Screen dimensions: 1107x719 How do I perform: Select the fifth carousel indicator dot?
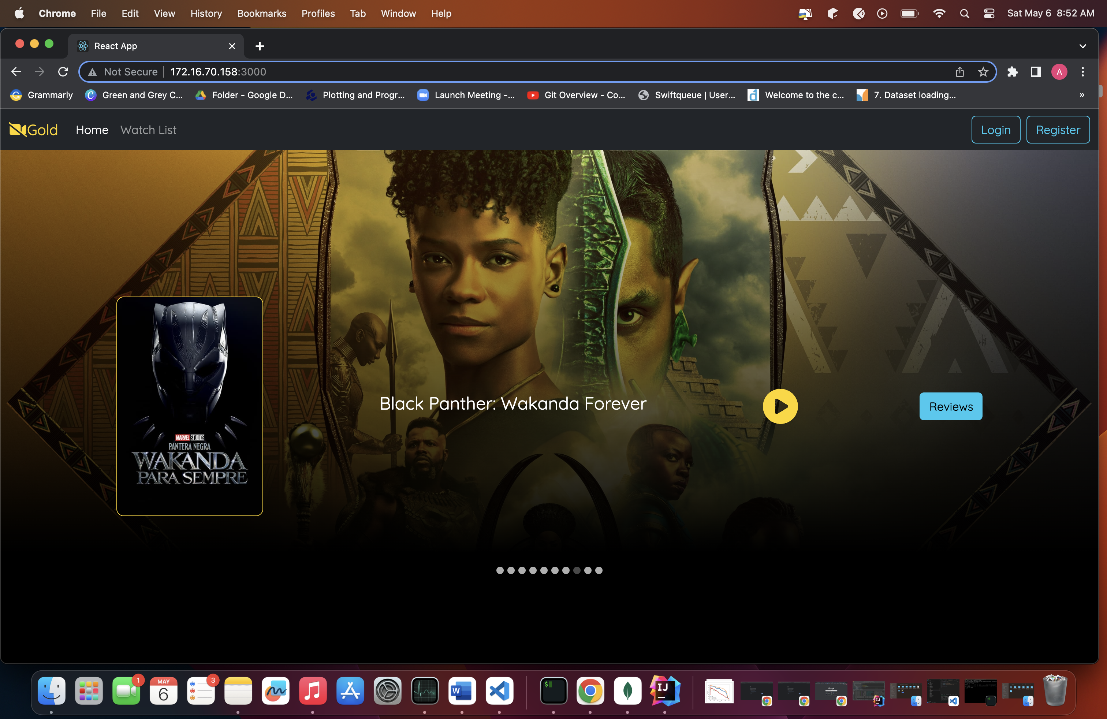tap(544, 570)
